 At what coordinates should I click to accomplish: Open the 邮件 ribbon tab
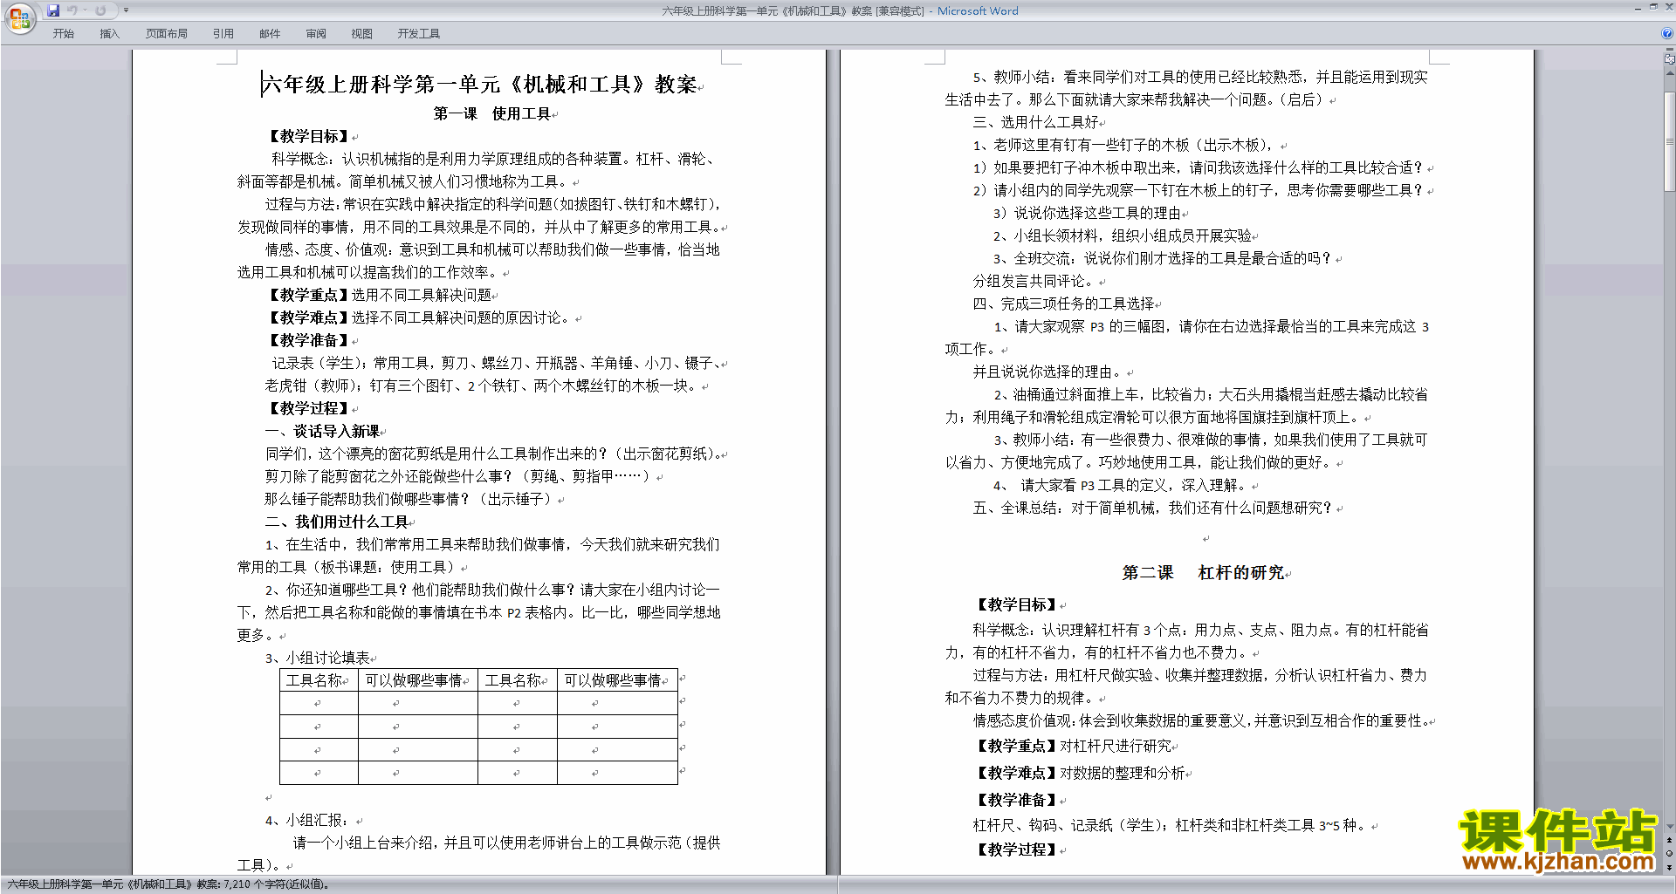(270, 34)
